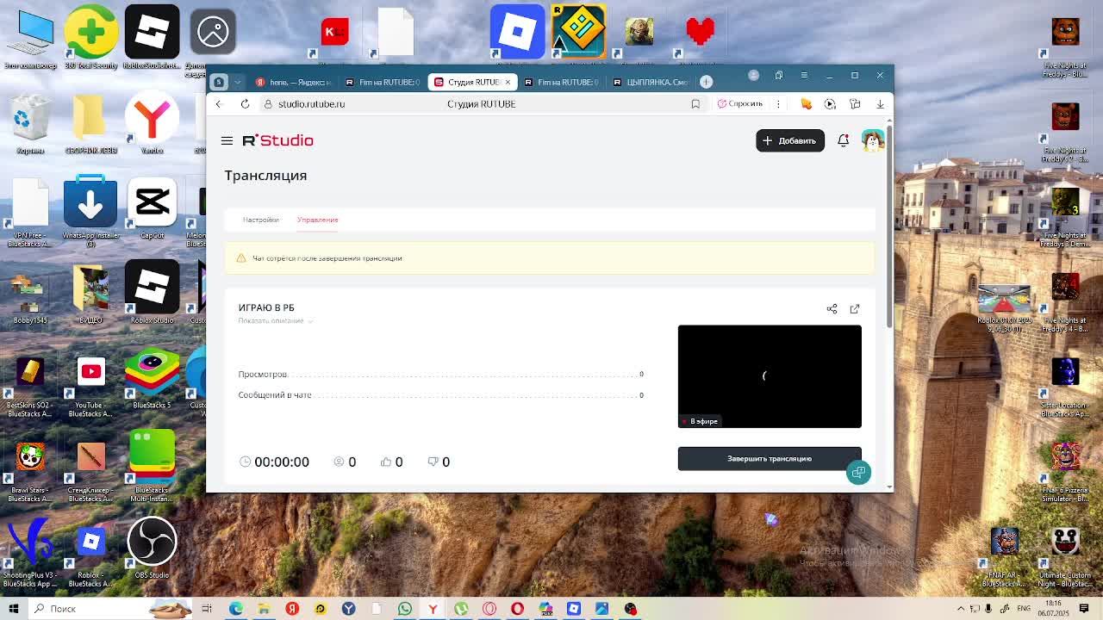Open the R Studio hamburger menu
Viewport: 1103px width, 620px height.
click(x=227, y=140)
